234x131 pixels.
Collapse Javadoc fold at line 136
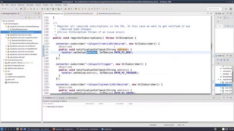tap(49, 23)
